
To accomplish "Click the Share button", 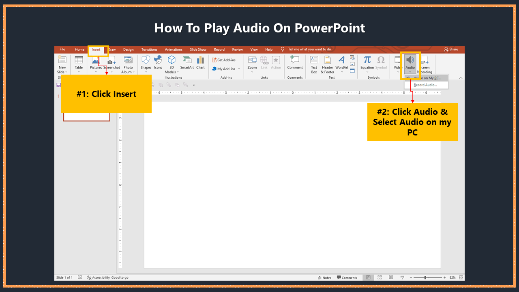I will 451,49.
